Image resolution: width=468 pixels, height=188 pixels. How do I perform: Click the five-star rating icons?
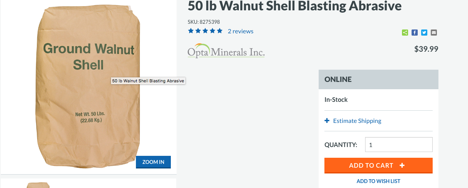(205, 31)
